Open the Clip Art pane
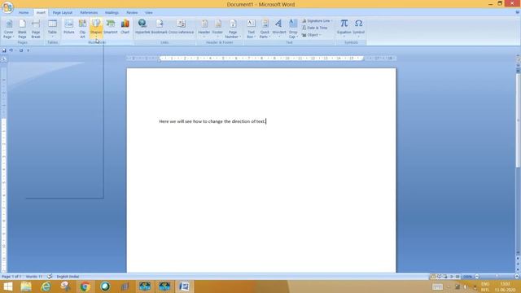This screenshot has height=293, width=521. [x=82, y=29]
